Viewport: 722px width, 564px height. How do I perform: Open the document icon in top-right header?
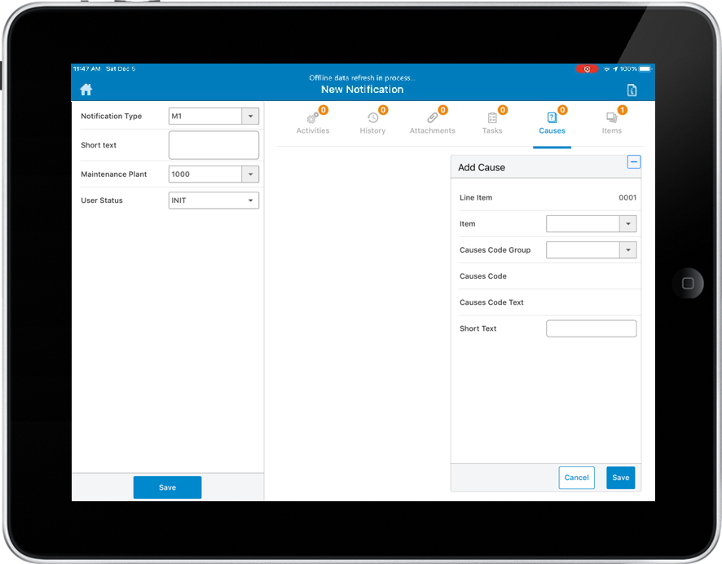(x=632, y=90)
